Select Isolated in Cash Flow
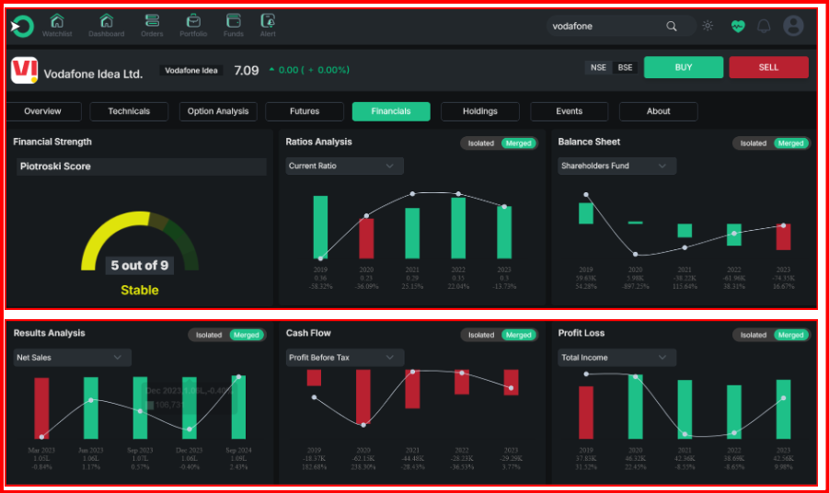Viewport: 829px width, 493px height. point(480,335)
